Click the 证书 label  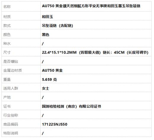click(x=7, y=106)
